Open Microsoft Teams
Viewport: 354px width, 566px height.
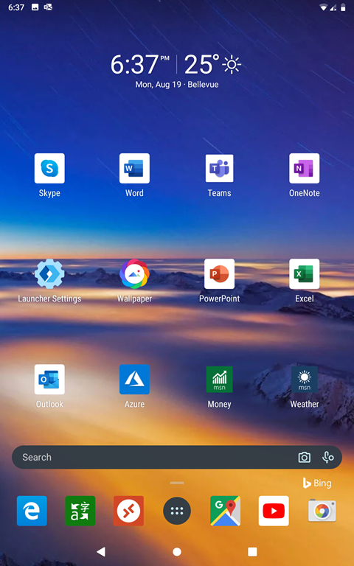point(219,169)
